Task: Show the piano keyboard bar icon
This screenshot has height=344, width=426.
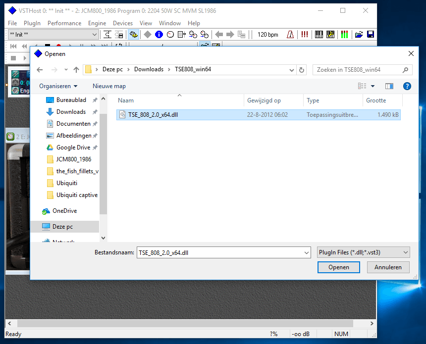Action: [x=319, y=35]
